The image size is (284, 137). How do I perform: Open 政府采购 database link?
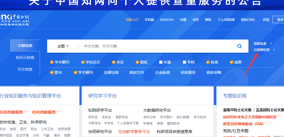coord(214,73)
